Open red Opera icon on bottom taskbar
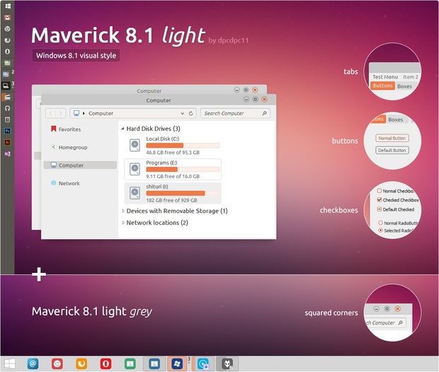Viewport: 439px width, 372px height. pos(106,364)
